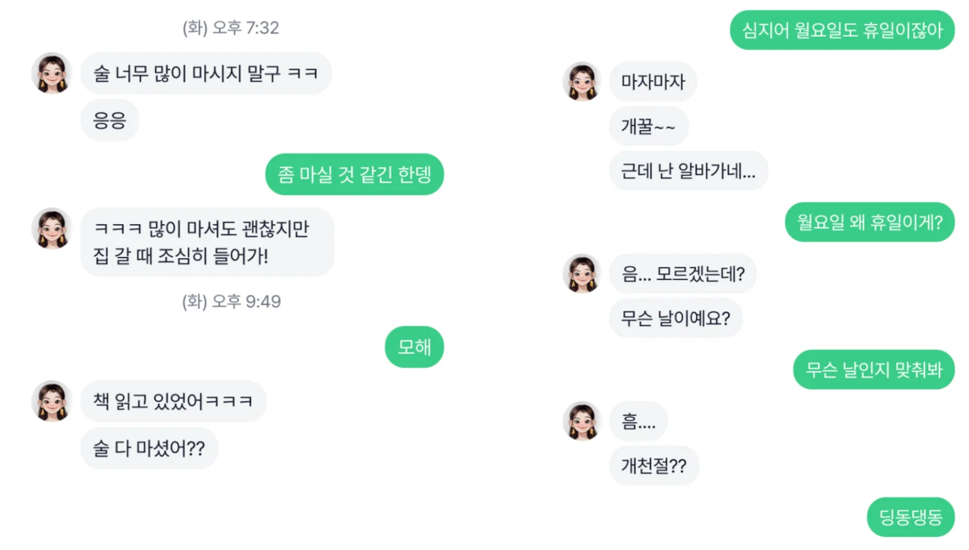Select the '술 다 마셨어??' message
Screen dimensions: 969x550
(149, 448)
